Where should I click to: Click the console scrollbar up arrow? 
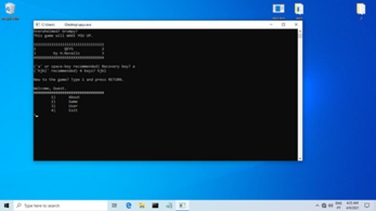[x=300, y=31]
